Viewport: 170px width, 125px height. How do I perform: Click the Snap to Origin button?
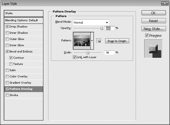117,41
